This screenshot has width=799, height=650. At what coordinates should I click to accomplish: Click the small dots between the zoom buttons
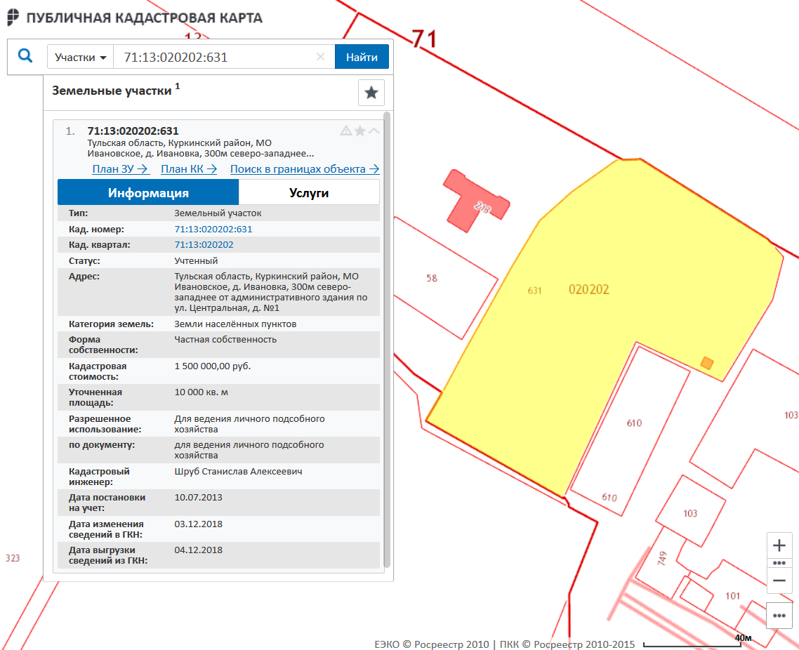pos(779,563)
